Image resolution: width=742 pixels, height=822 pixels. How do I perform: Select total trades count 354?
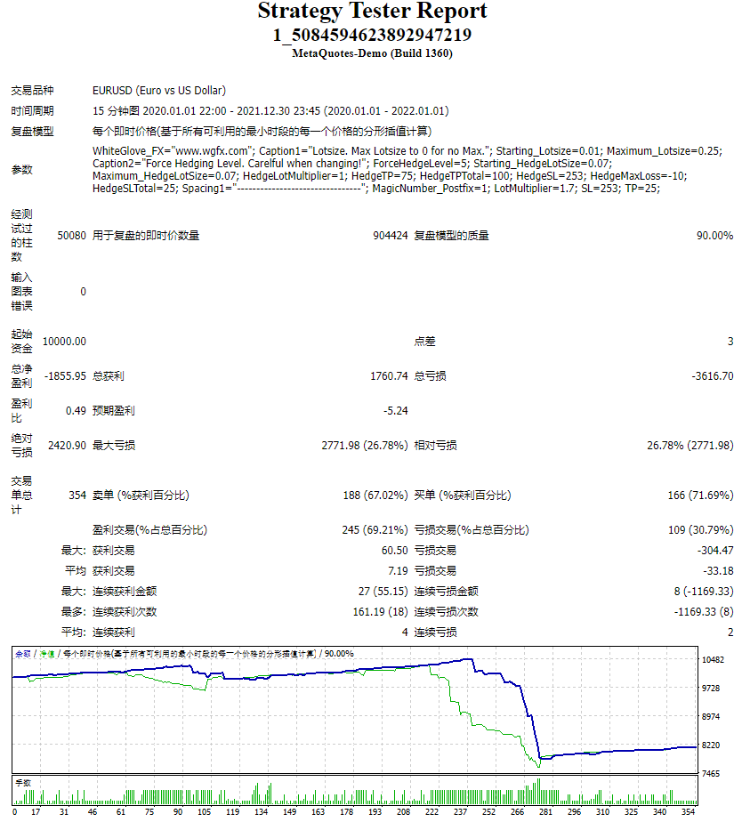[77, 495]
